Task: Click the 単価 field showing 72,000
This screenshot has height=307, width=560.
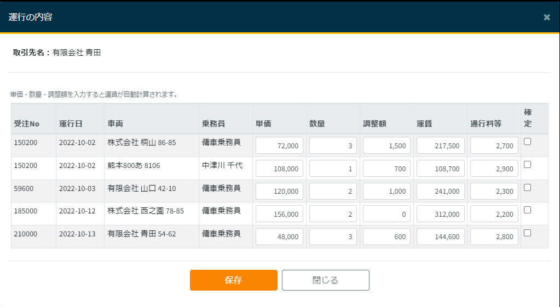Action: (x=279, y=146)
